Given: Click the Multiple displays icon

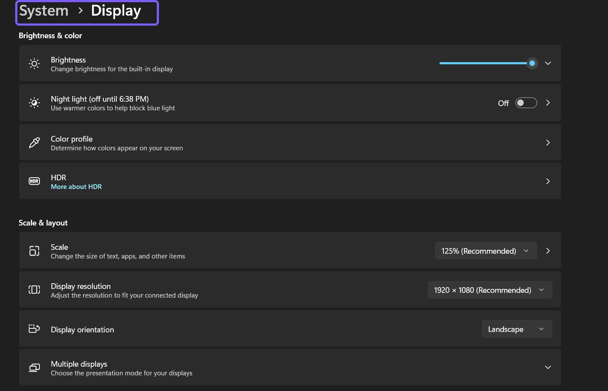Looking at the screenshot, I should (34, 368).
